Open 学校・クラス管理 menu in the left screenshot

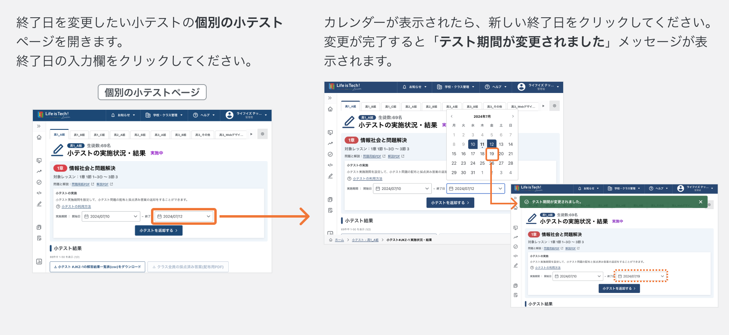[164, 115]
